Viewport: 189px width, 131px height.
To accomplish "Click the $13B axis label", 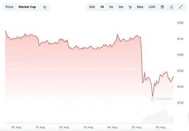I will click(180, 103).
